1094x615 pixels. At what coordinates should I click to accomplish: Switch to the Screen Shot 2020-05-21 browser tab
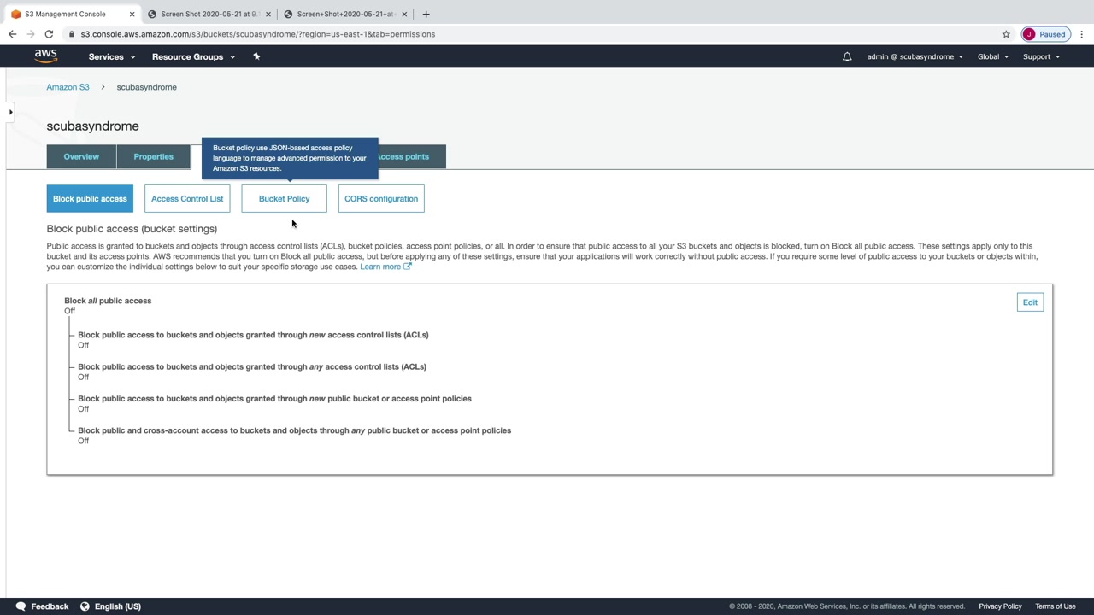pos(209,14)
